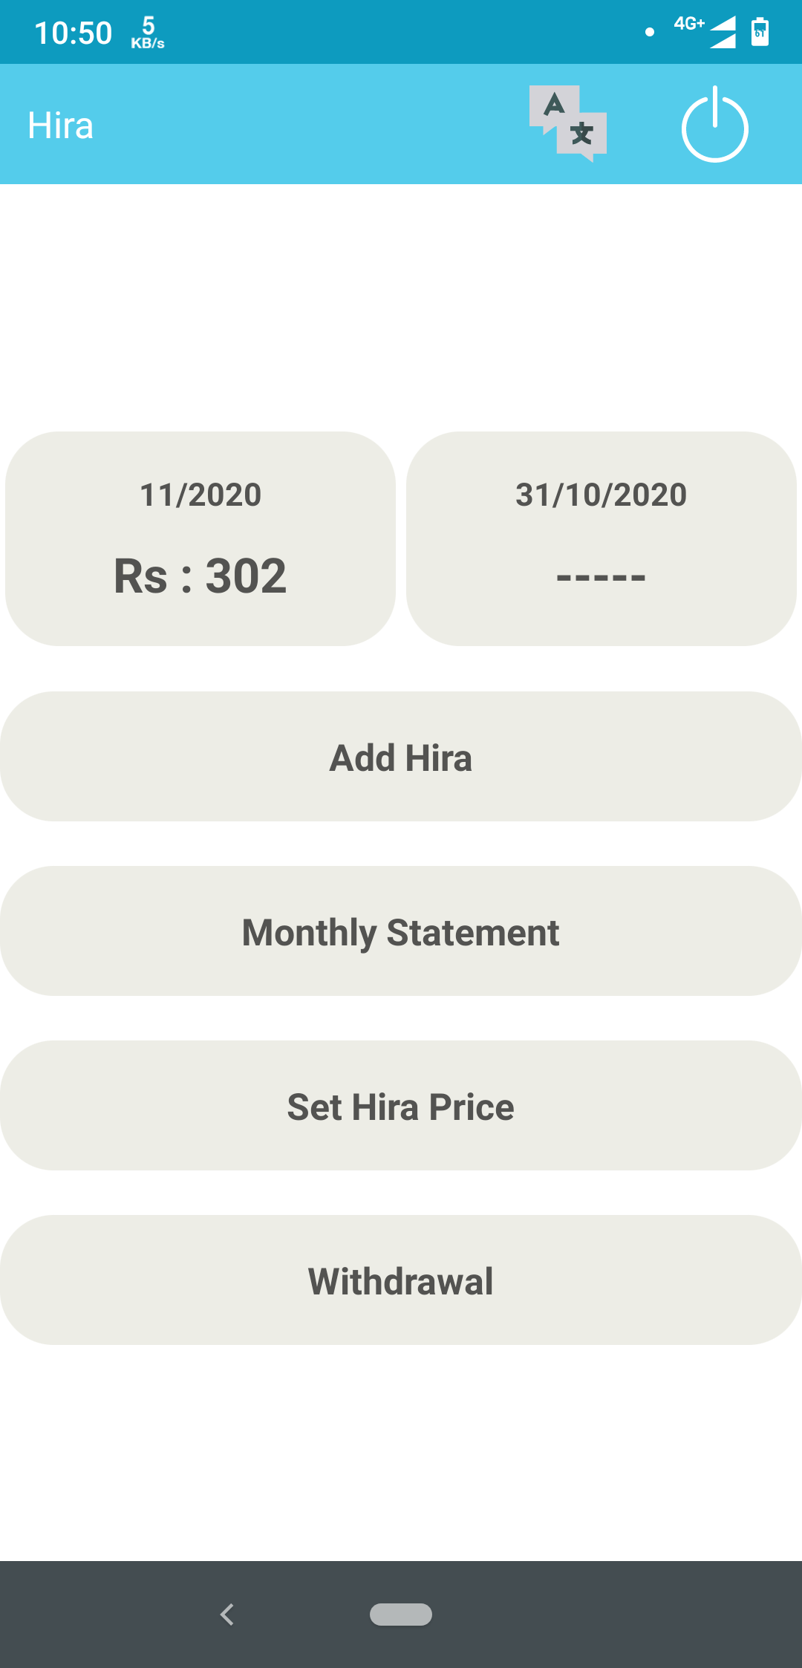Tap the cellular signal strength icon
Screen dimensions: 802x1668
pyautogui.click(x=723, y=32)
